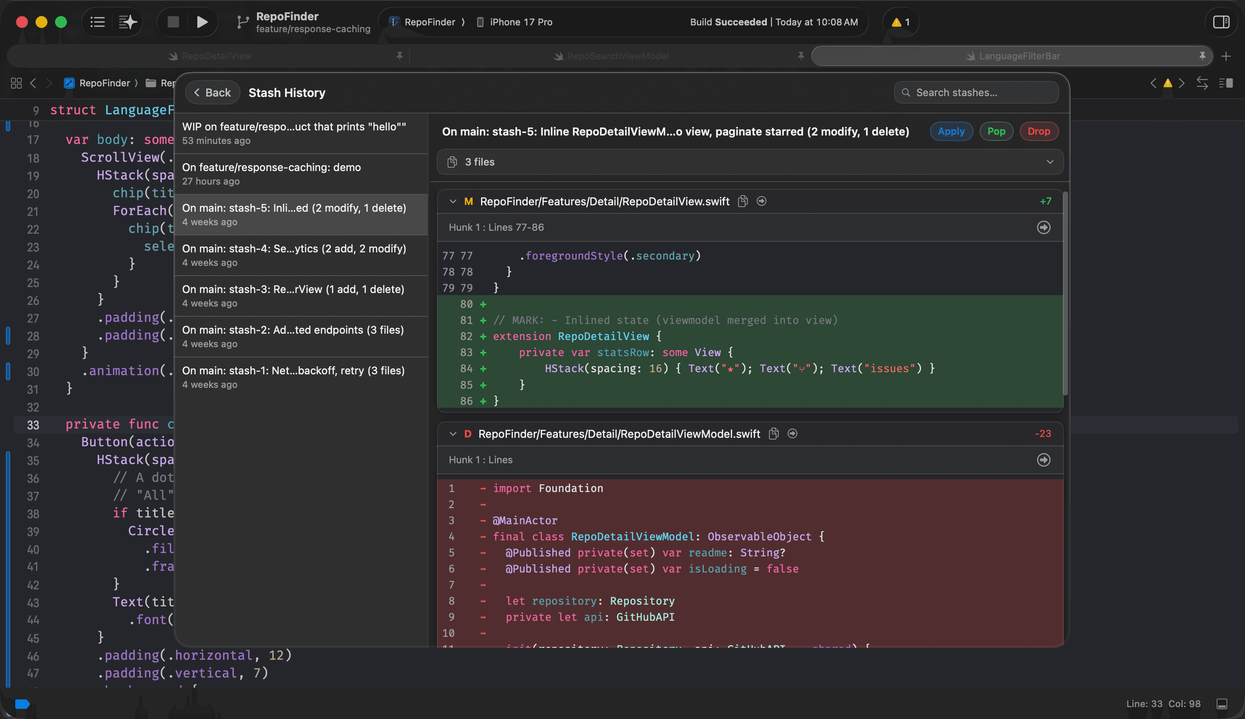Open the branch switcher icon
Viewport: 1245px width, 719px height.
coord(243,22)
